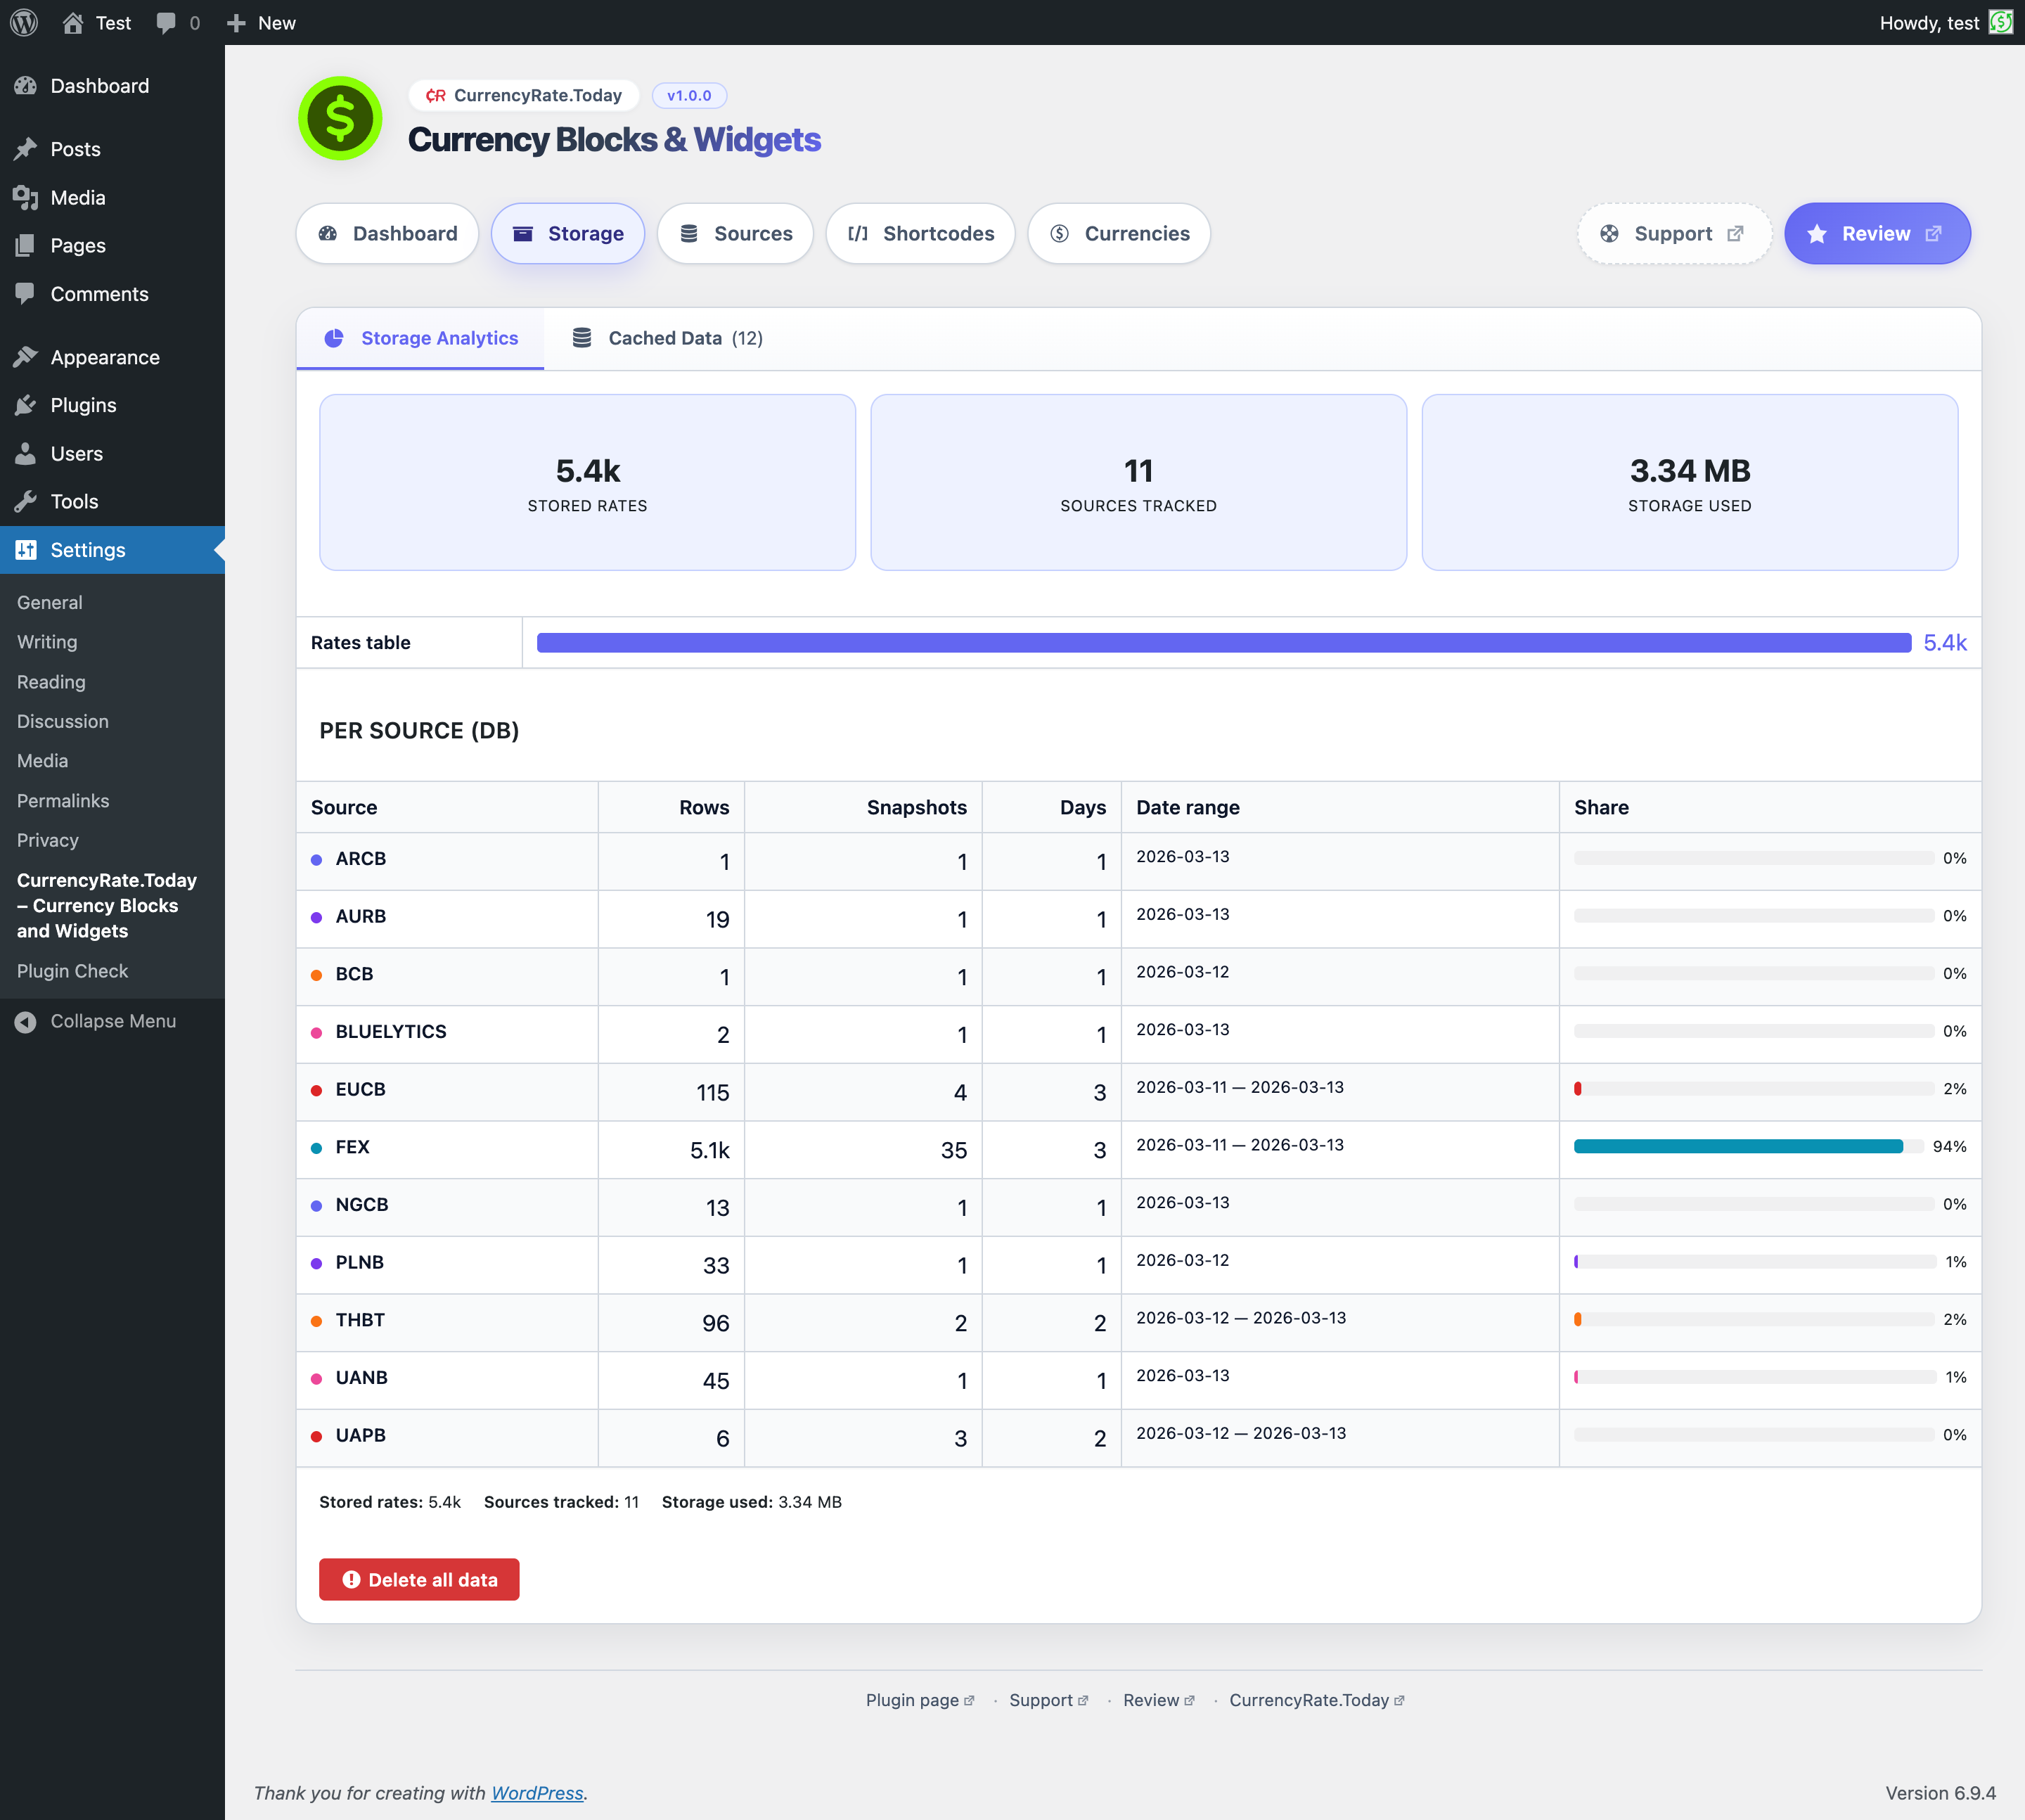Switch to the Storage Analytics tab
This screenshot has height=1820, width=2025.
coord(421,338)
